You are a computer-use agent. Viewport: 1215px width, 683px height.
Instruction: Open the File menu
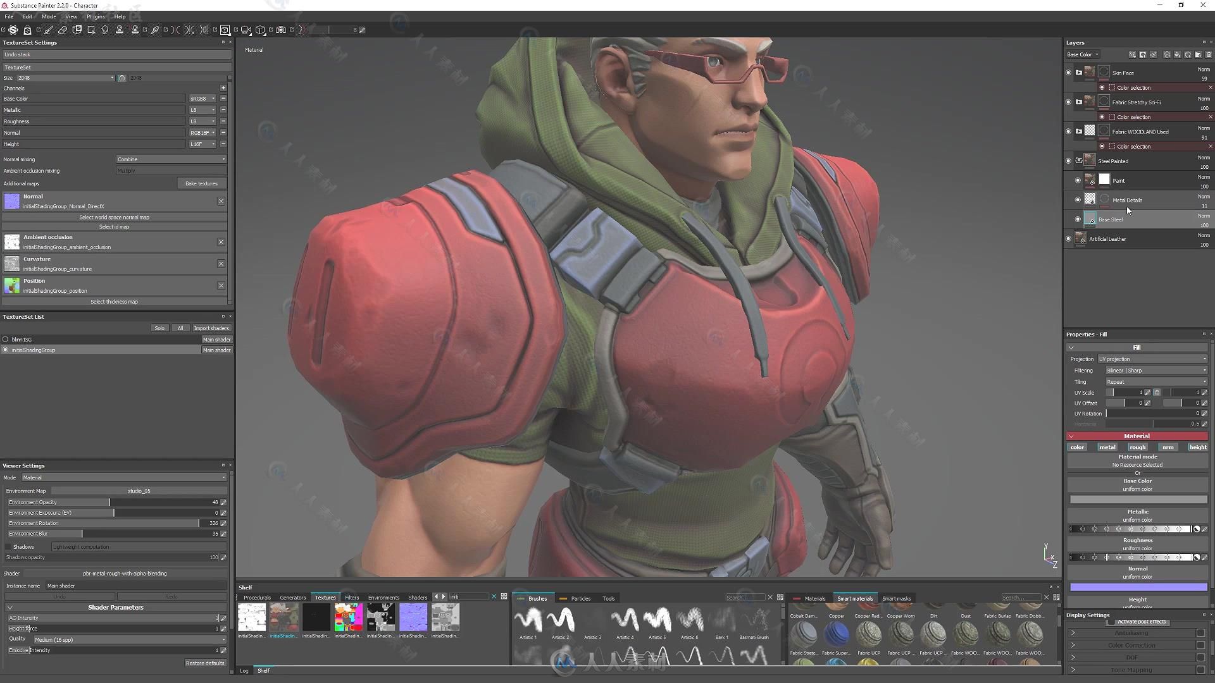9,16
